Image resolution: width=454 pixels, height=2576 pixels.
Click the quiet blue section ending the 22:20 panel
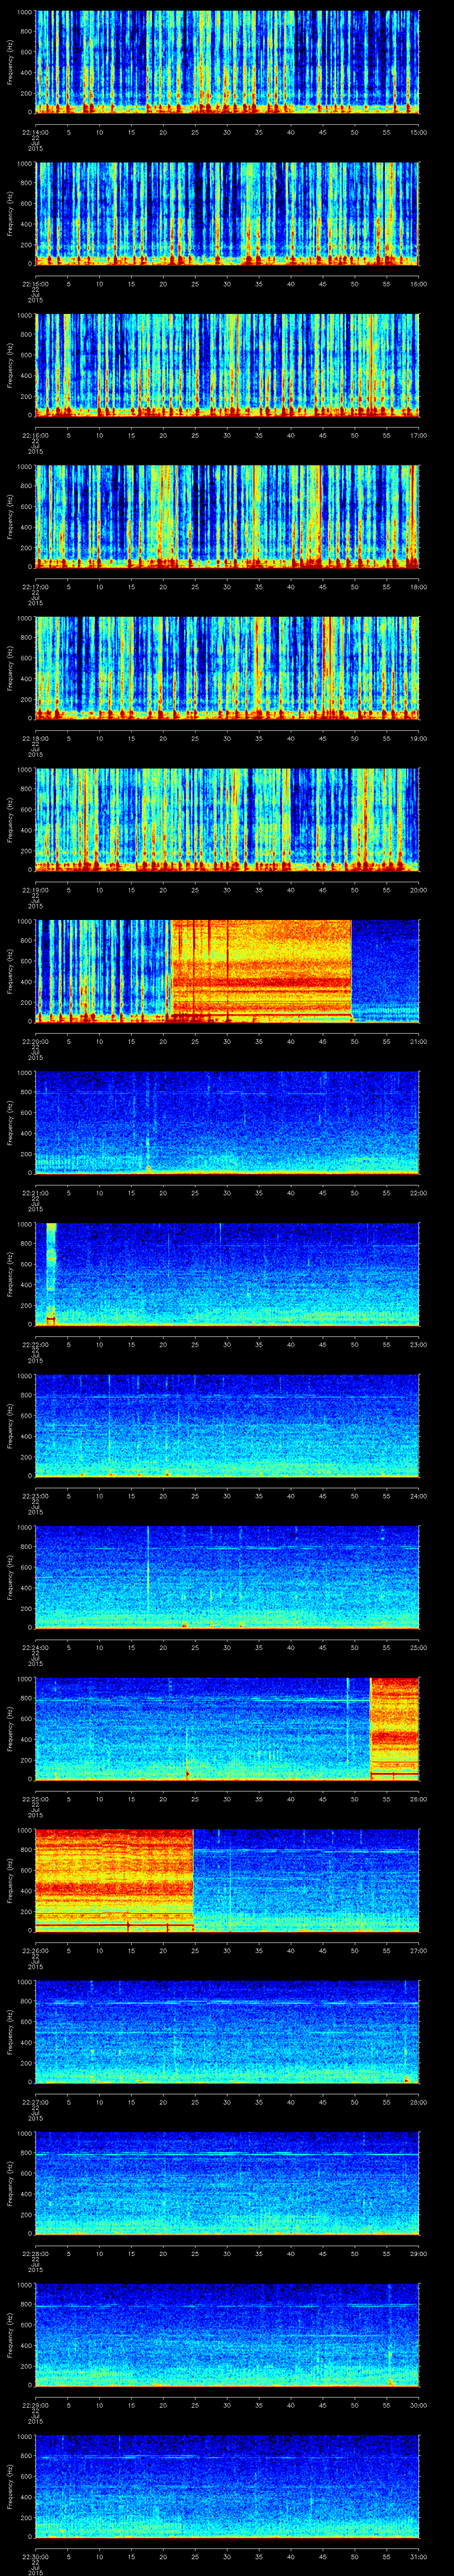point(385,970)
